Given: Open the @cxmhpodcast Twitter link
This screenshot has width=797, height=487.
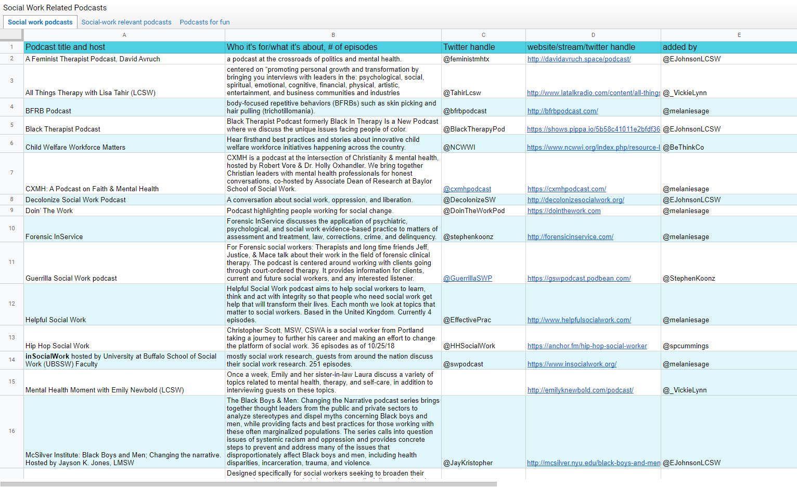Looking at the screenshot, I should 467,189.
